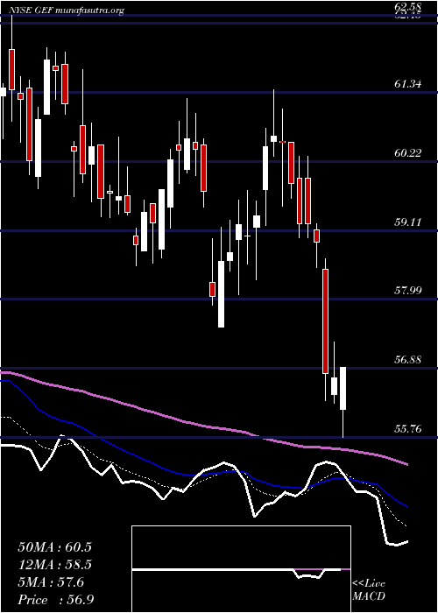Select the 61.34 price axis label
Screen dimensions: 438x613
coord(408,84)
